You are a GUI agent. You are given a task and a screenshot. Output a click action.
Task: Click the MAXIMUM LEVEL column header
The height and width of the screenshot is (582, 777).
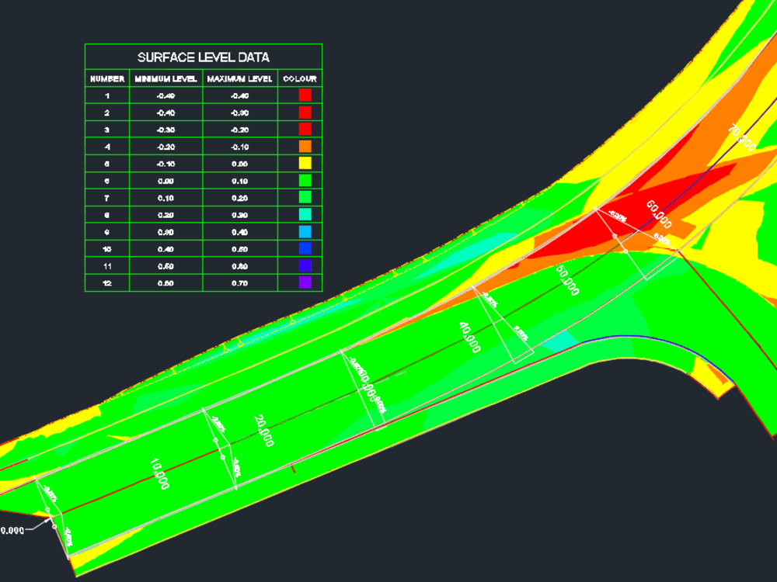point(240,78)
